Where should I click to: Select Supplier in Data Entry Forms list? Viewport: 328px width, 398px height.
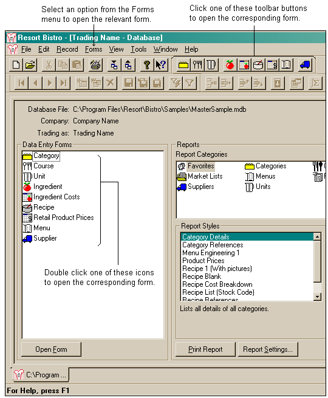(x=40, y=238)
